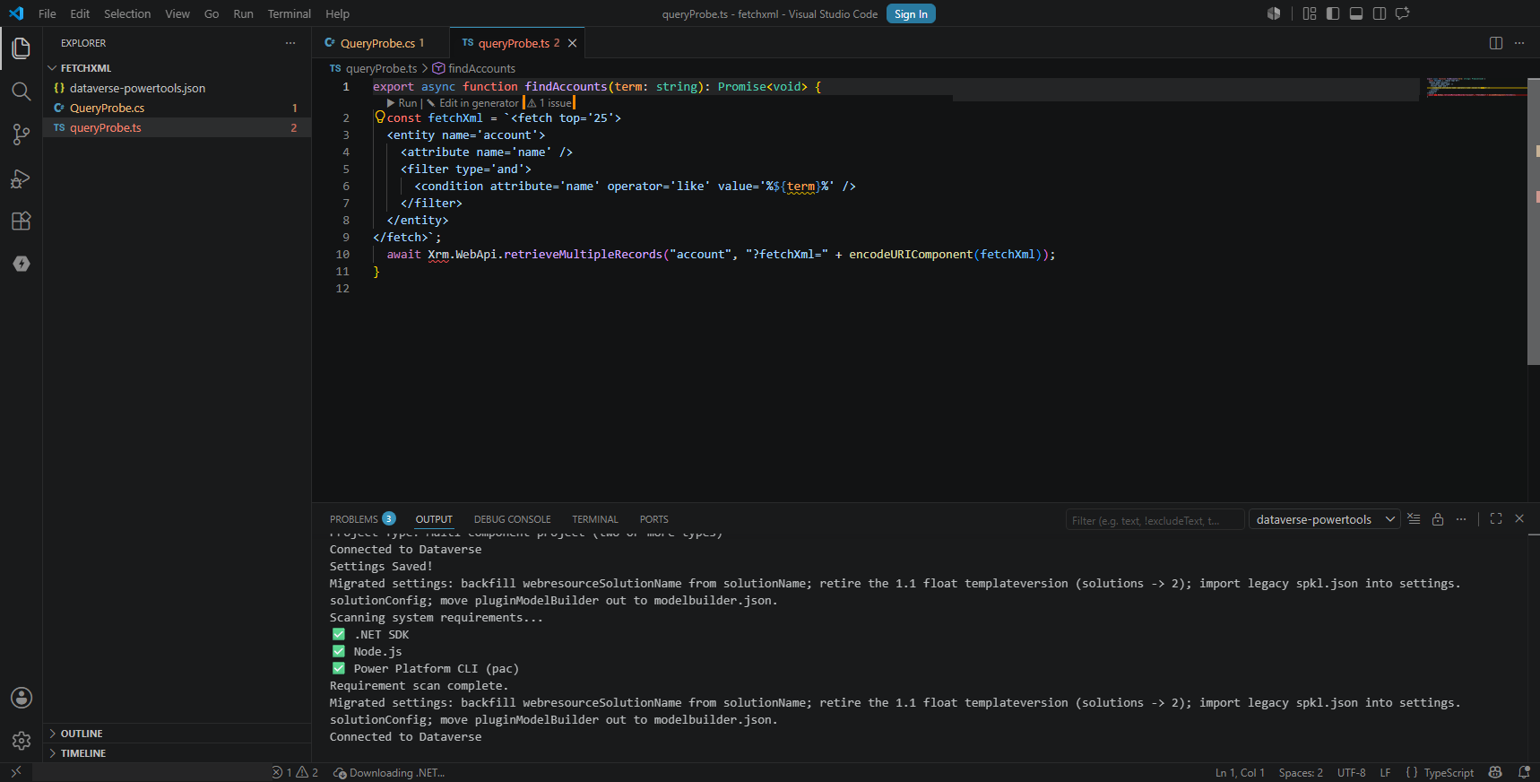
Task: Toggle the primary side bar visibility
Action: click(x=1333, y=13)
